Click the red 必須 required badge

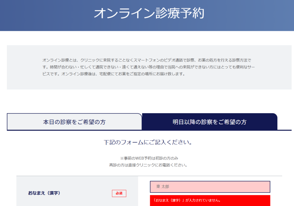(119, 193)
